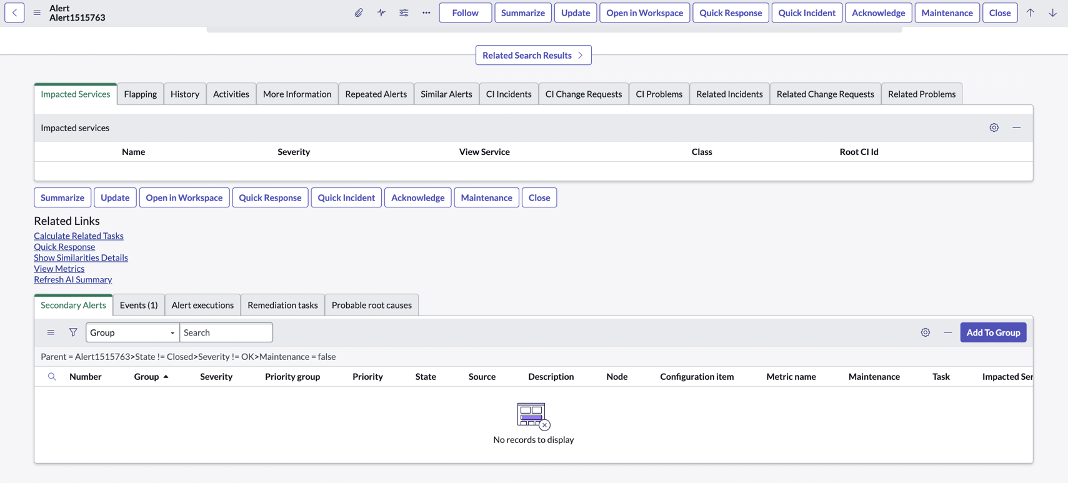
Task: Expand Related Search Results
Action: 533,55
